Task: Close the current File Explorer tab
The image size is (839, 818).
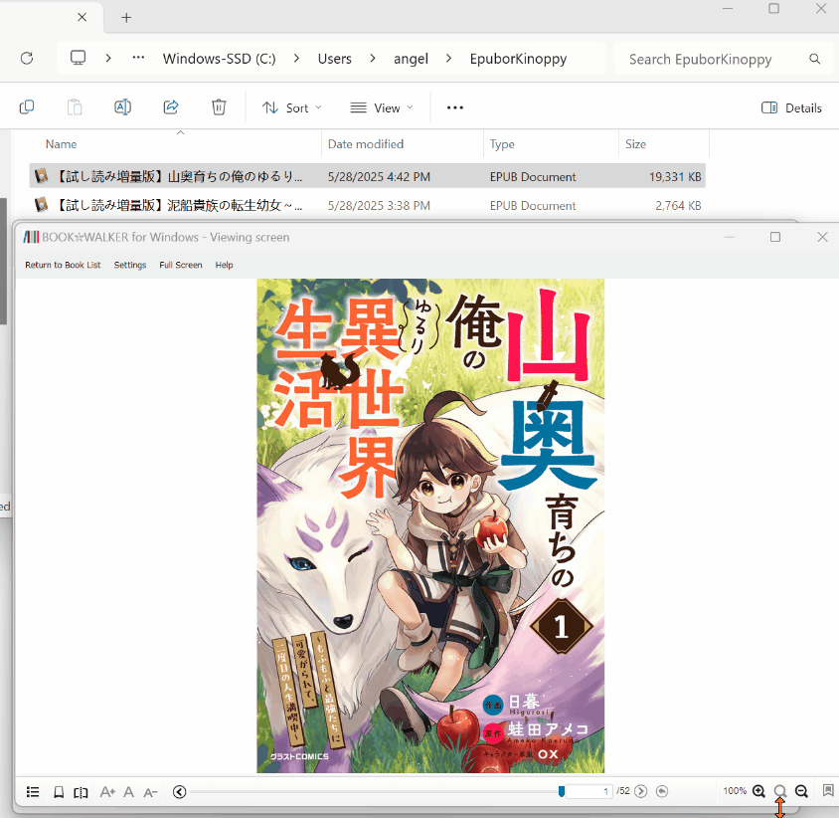Action: tap(82, 17)
